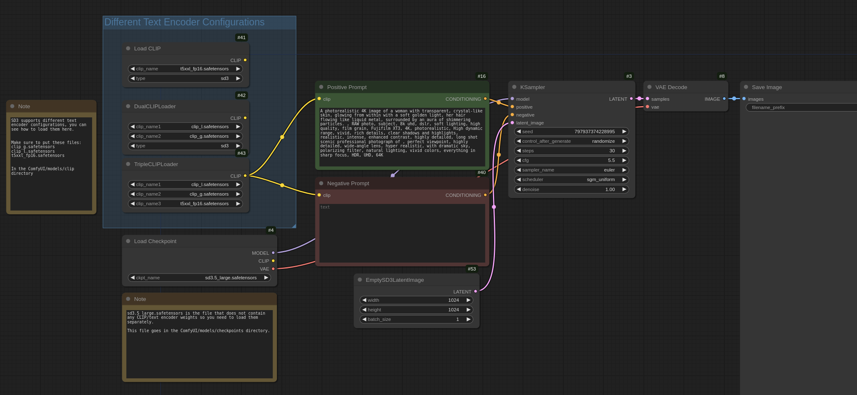This screenshot has height=395, width=857.
Task: Click the Save Image node title
Action: (767, 87)
